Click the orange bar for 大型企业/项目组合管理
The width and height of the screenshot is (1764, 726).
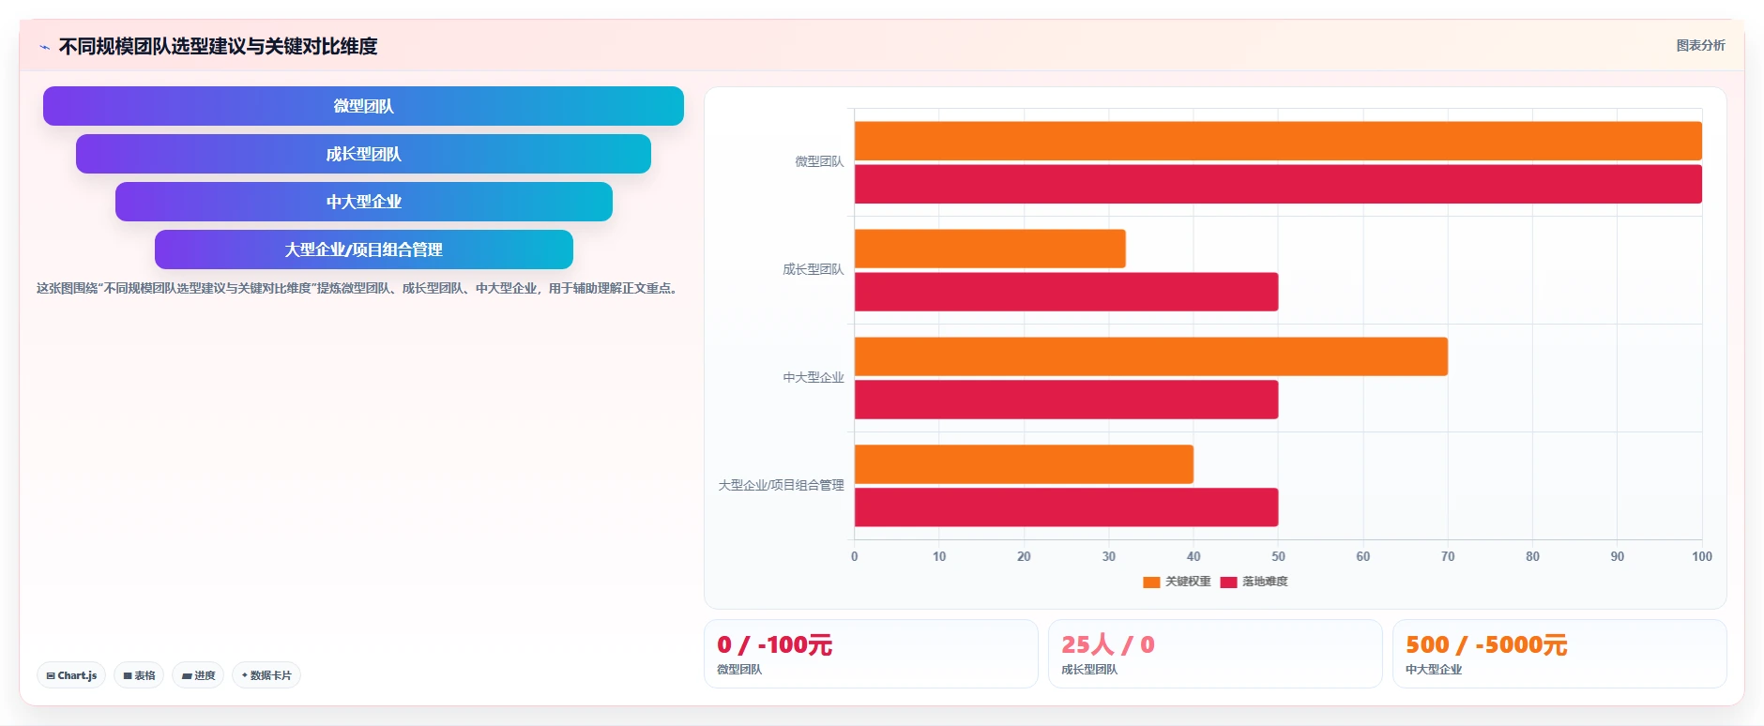1024,464
